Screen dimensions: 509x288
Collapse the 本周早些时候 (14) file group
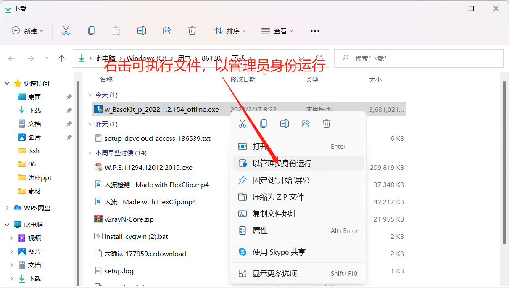coord(90,153)
